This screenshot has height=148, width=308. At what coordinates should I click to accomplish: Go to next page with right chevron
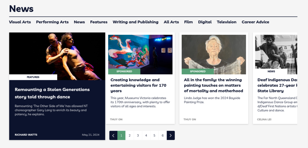click(x=171, y=135)
